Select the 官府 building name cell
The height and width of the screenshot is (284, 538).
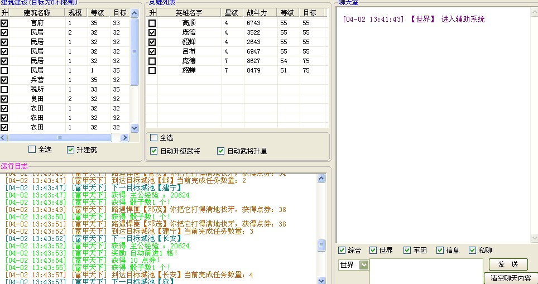point(37,23)
